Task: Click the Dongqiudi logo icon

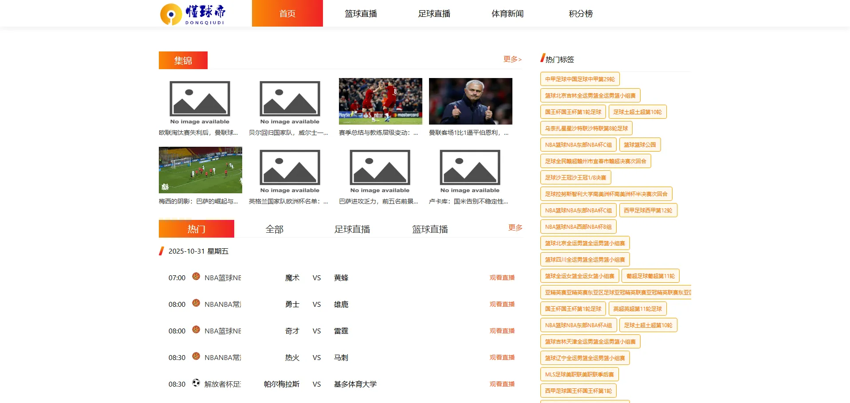Action: point(171,14)
